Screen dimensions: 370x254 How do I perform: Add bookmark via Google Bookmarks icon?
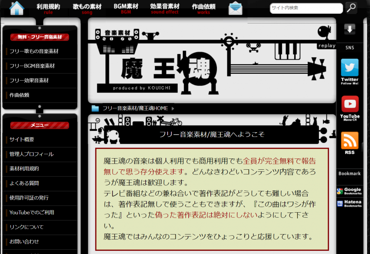point(349,191)
